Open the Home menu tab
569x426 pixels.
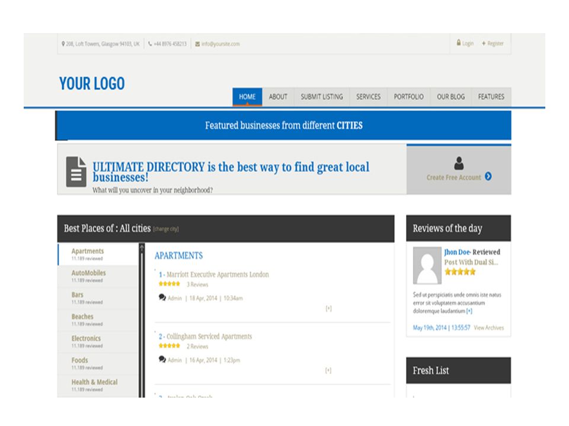247,96
